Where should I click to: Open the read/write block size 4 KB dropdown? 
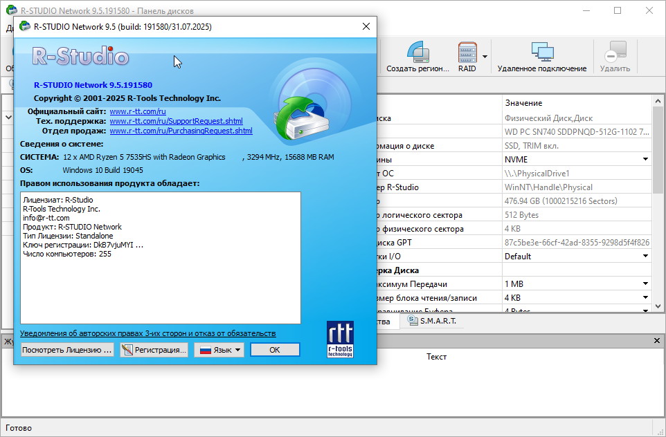click(646, 298)
